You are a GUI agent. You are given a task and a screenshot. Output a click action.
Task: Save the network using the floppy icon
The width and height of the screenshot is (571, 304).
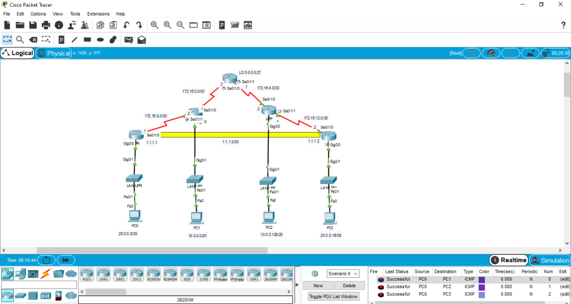(33, 25)
